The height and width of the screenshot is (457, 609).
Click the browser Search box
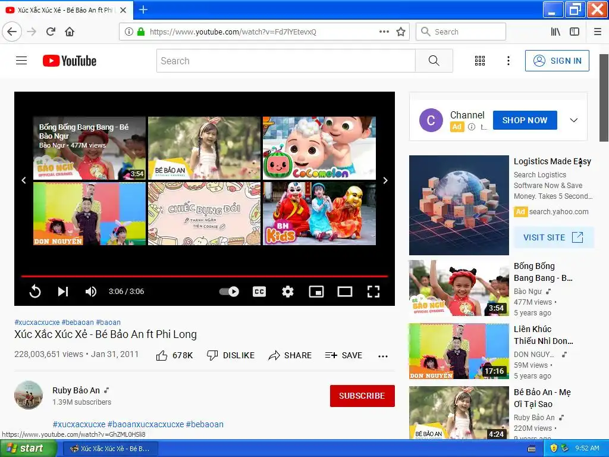(461, 32)
